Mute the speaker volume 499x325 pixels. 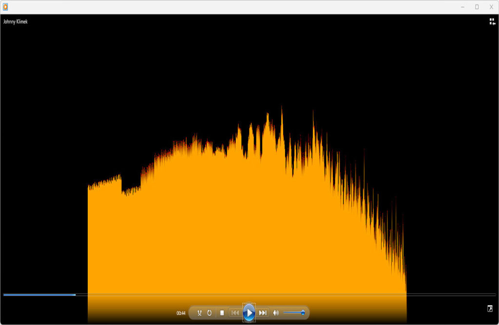(276, 313)
